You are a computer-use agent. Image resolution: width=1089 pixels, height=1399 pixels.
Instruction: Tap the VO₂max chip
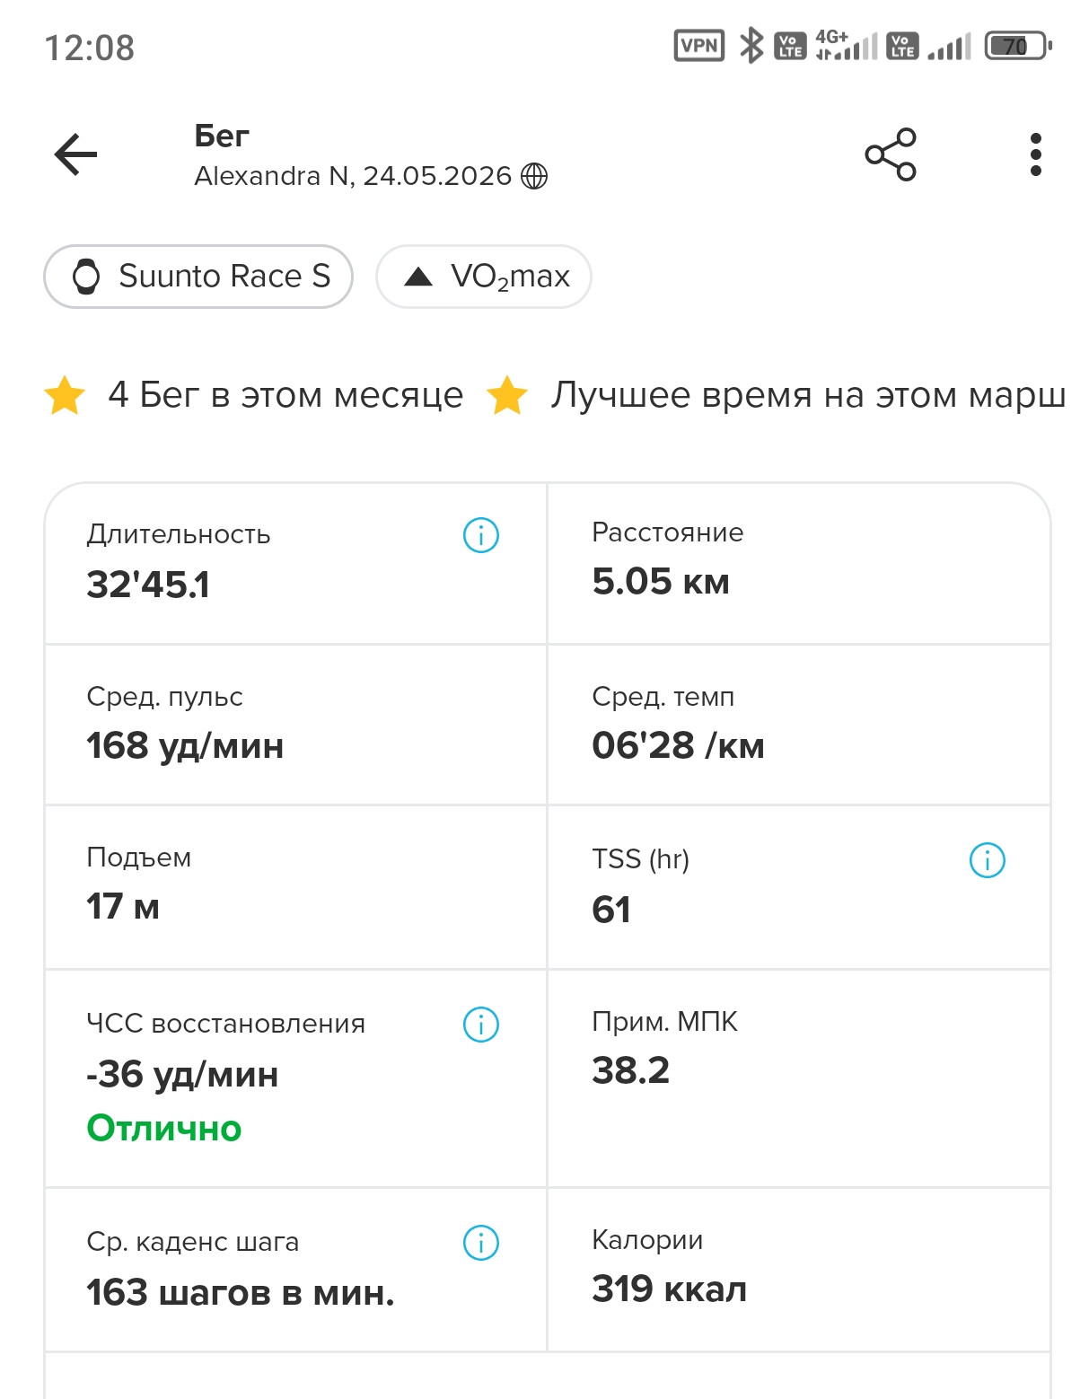tap(484, 277)
